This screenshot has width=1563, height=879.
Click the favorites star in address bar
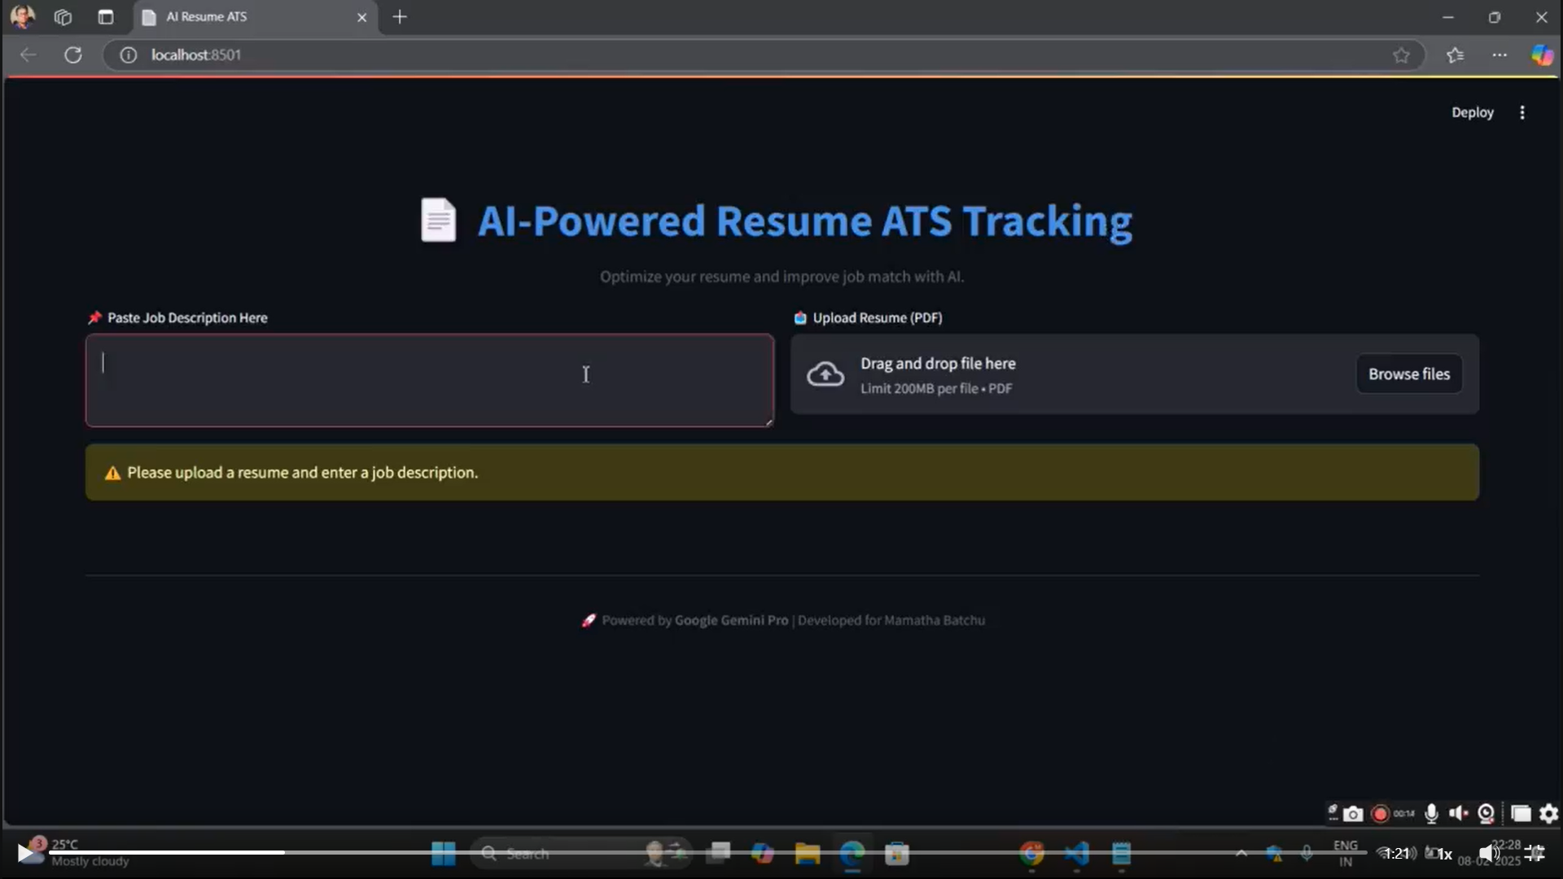point(1401,55)
